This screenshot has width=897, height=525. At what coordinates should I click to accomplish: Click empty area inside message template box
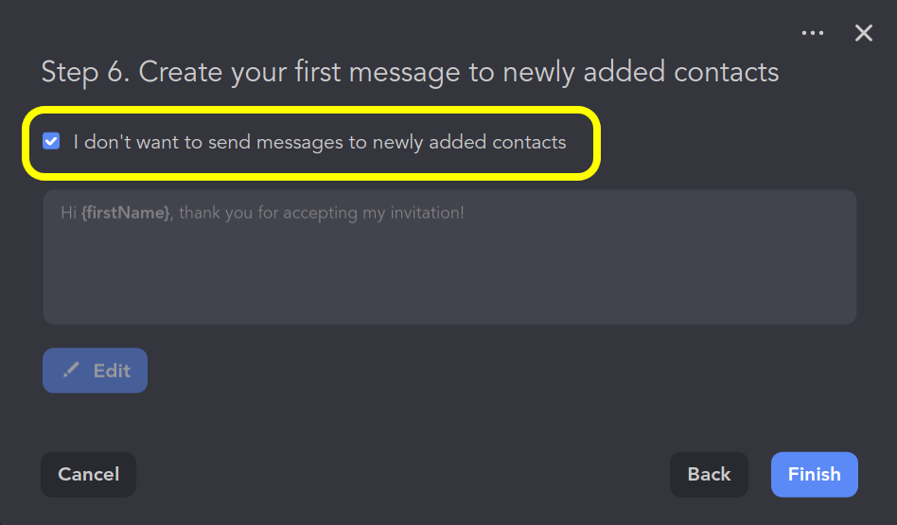coord(449,274)
